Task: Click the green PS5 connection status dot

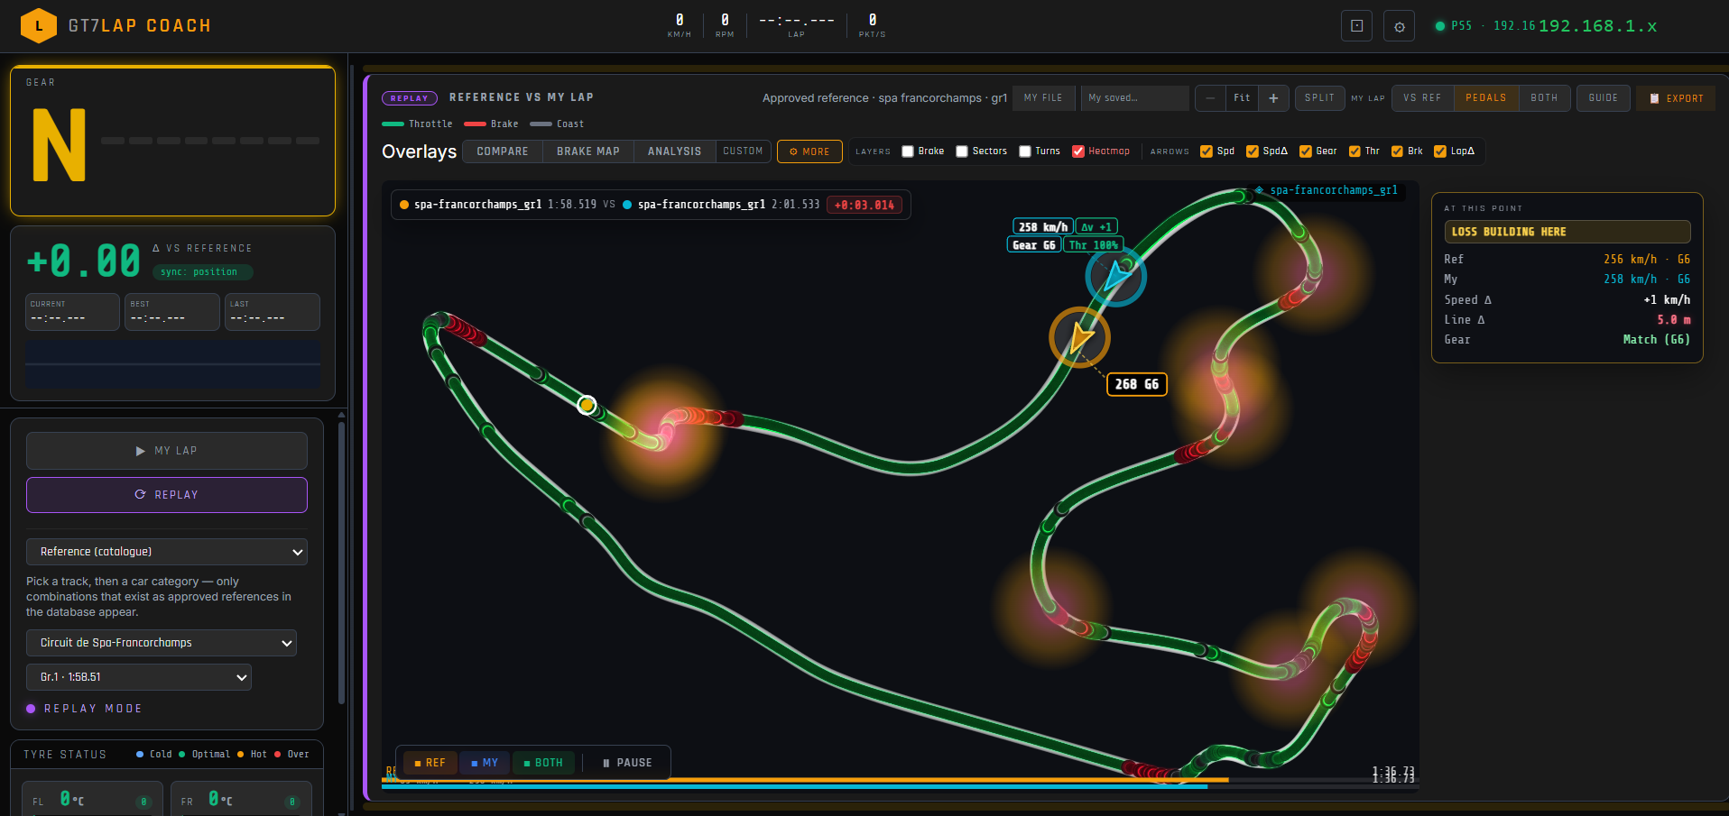Action: click(x=1440, y=26)
